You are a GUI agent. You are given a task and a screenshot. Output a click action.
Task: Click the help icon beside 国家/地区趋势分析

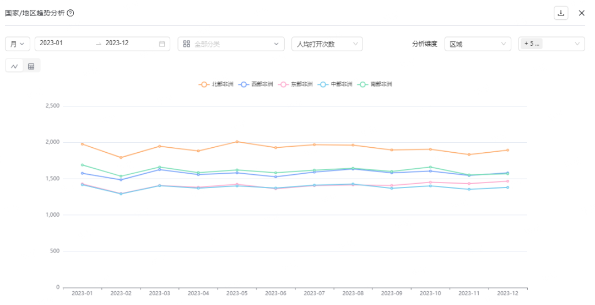pos(71,13)
